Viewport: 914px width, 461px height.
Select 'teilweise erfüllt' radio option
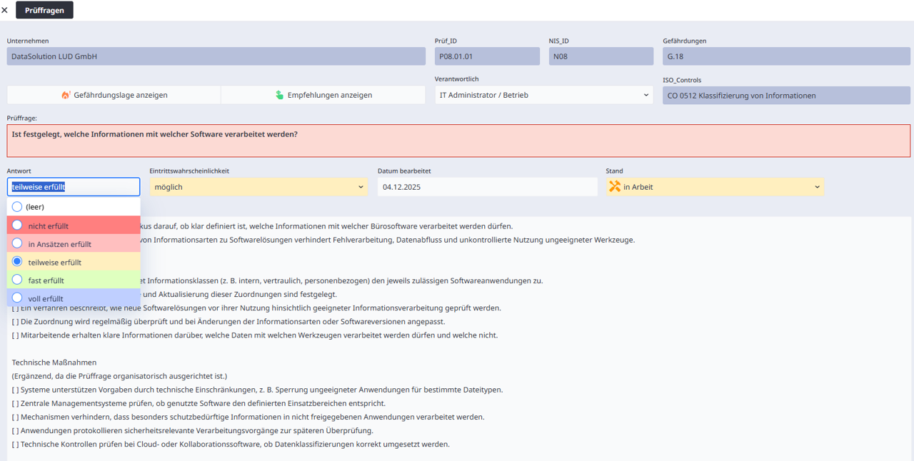click(17, 262)
